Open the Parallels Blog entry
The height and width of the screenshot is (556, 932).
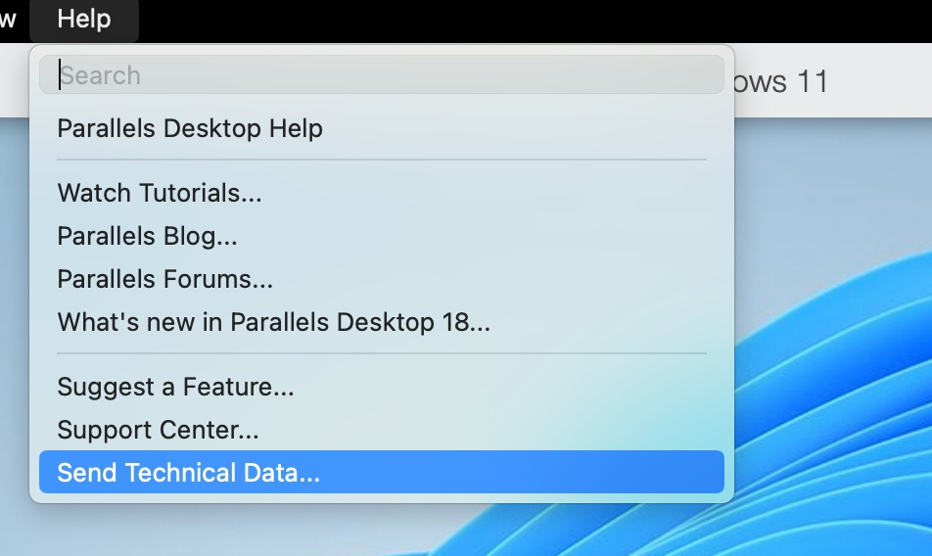[x=148, y=236]
